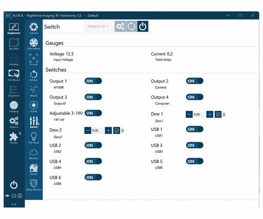This screenshot has width=263, height=219.
Task: Click the Dew 2 value input field
Action: pos(98,130)
